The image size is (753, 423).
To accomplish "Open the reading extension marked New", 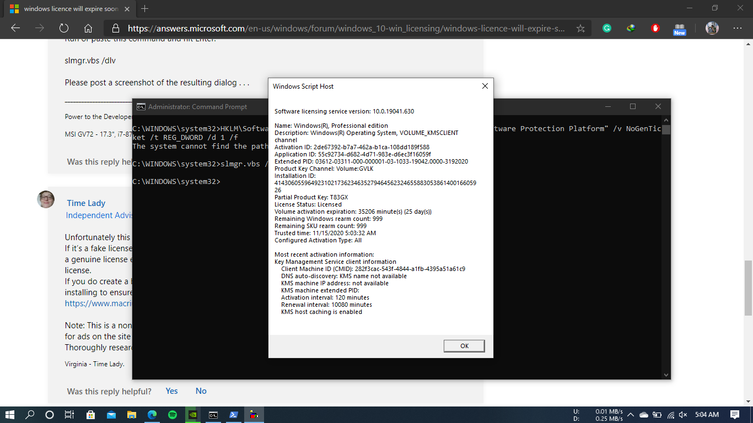I will [x=680, y=29].
